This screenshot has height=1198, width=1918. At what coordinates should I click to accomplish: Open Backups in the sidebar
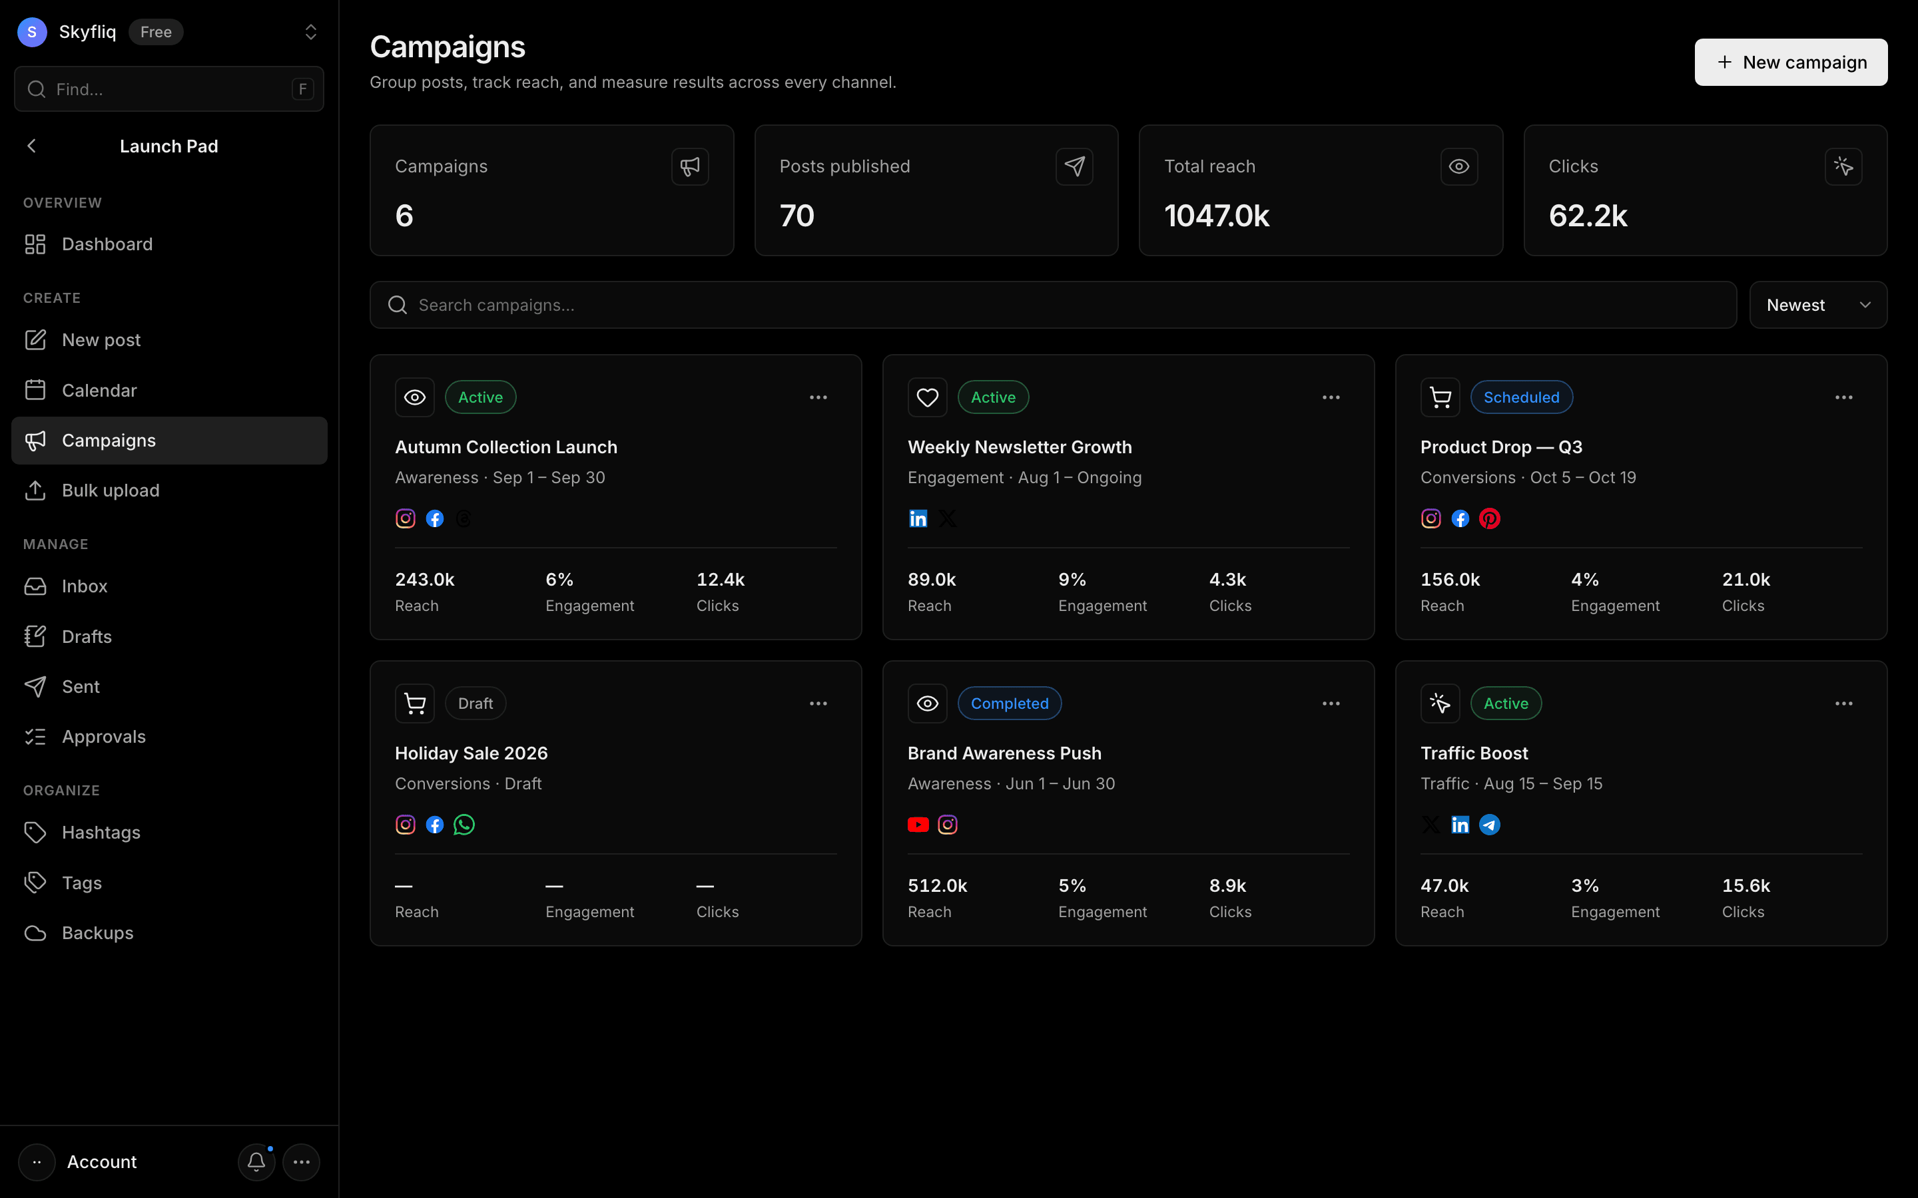pyautogui.click(x=168, y=932)
